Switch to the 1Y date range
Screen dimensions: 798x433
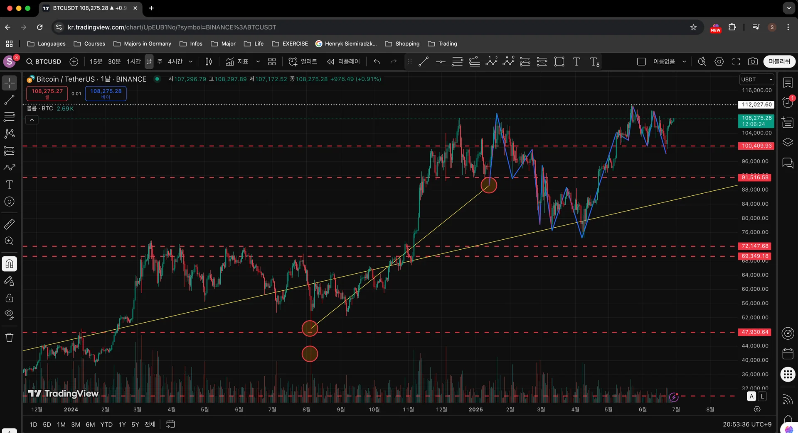[x=122, y=424]
